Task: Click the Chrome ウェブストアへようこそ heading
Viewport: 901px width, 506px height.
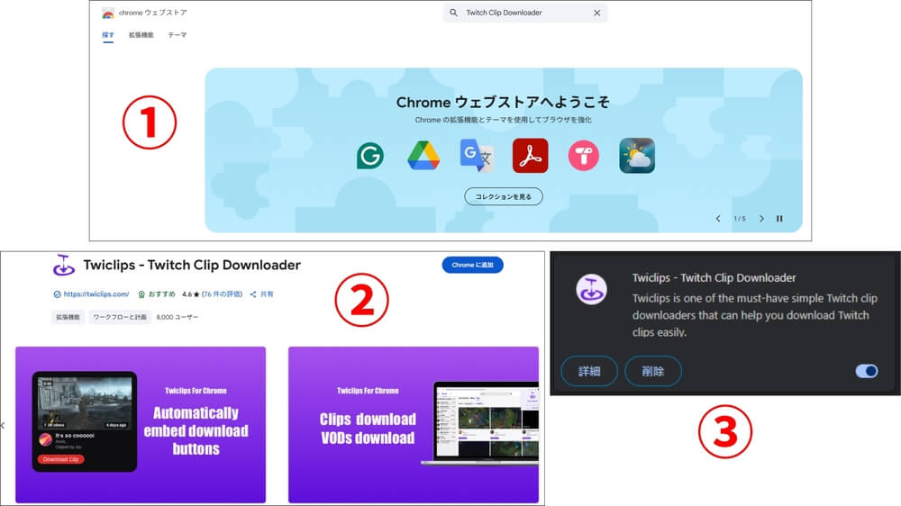Action: 503,103
